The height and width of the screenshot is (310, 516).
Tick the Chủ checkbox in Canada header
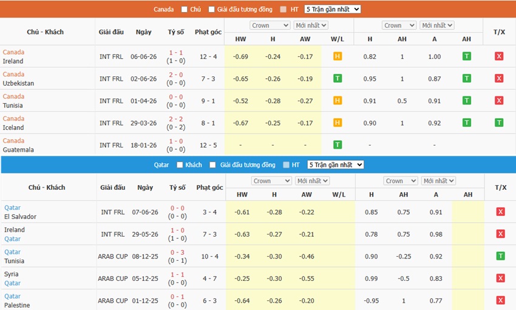coord(185,9)
